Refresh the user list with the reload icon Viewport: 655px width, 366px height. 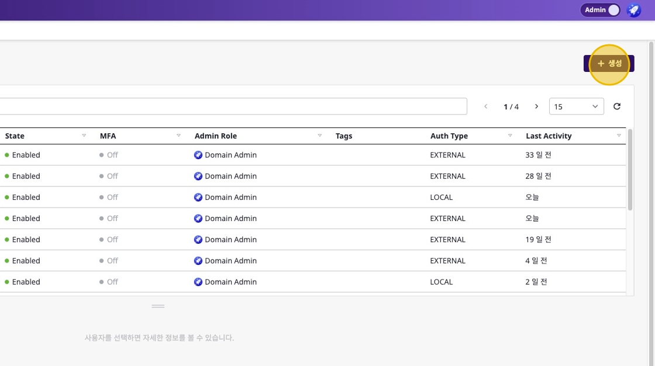617,106
